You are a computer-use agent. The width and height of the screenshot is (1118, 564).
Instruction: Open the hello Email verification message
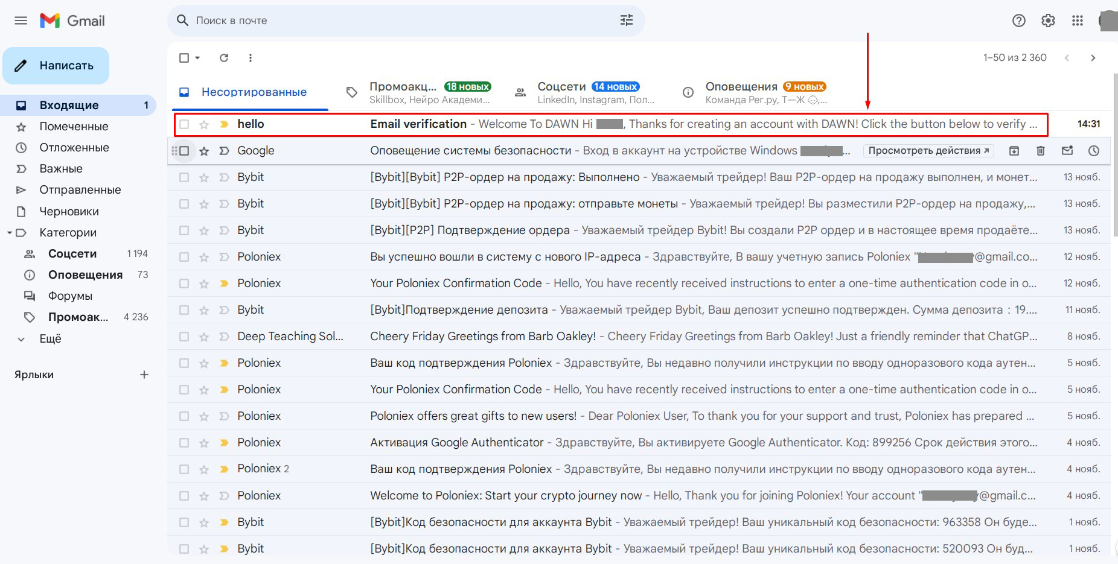(x=639, y=124)
